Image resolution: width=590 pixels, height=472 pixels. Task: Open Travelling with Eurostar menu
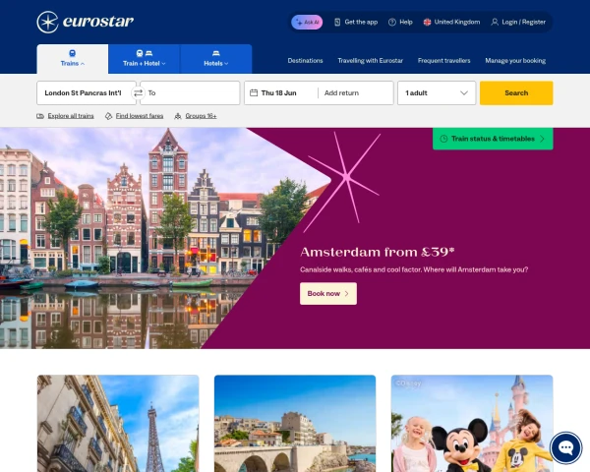click(x=371, y=61)
